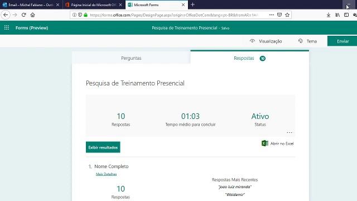Click the Exibir resultados button
The width and height of the screenshot is (357, 201).
point(103,147)
